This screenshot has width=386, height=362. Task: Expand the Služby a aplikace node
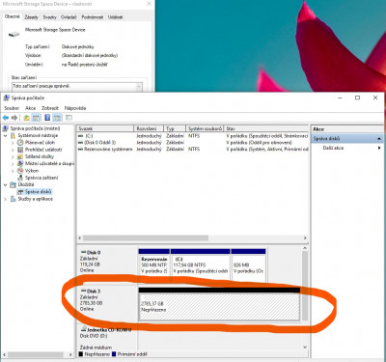click(x=5, y=199)
